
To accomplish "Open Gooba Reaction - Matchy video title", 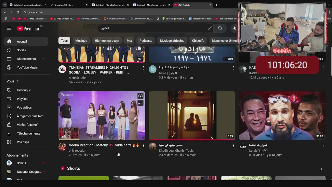I will pos(104,145).
